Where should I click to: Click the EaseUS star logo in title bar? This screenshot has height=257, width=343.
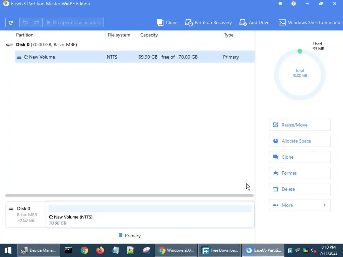[x=6, y=4]
